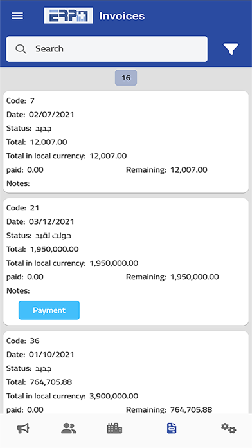Select the invoices document tab
Screen dimensions: 252x448
(172, 428)
